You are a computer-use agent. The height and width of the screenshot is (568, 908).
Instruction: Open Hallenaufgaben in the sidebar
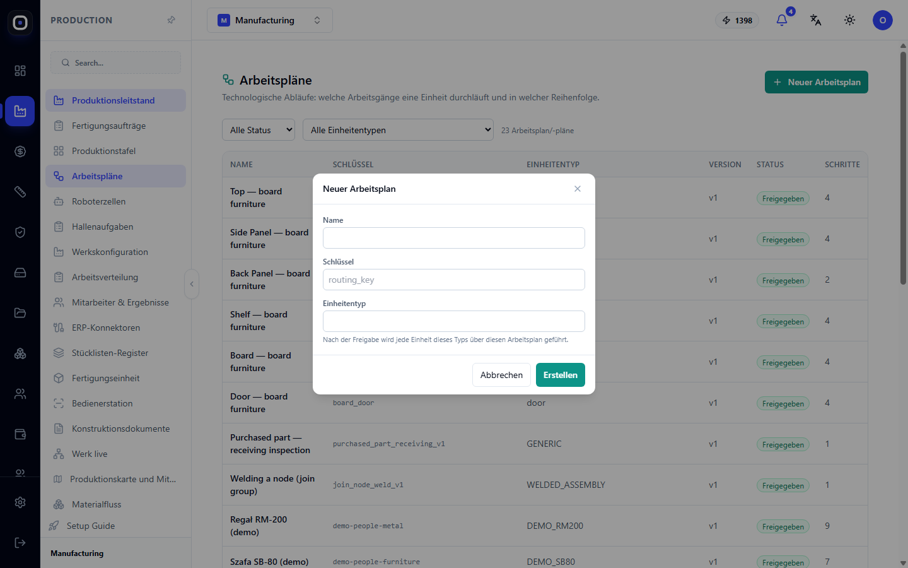116,227
